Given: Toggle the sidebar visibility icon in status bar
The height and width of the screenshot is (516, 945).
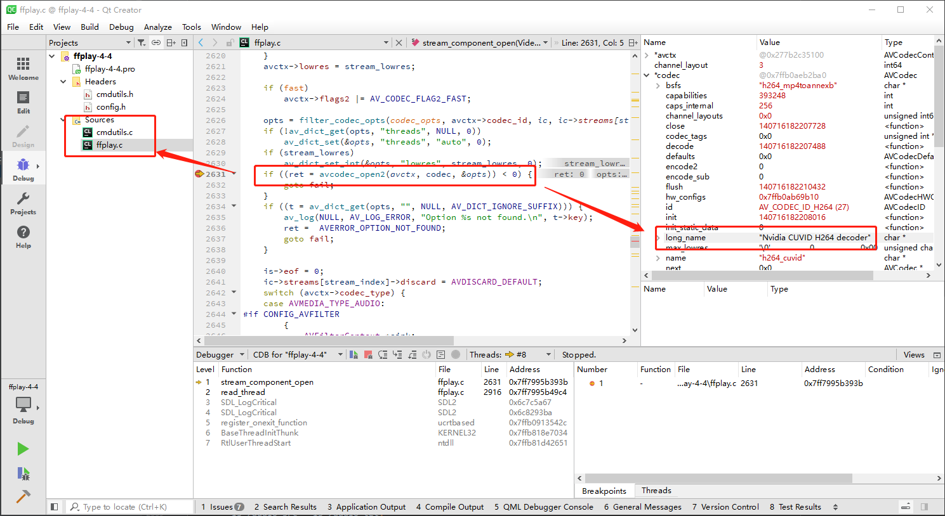Looking at the screenshot, I should point(55,506).
